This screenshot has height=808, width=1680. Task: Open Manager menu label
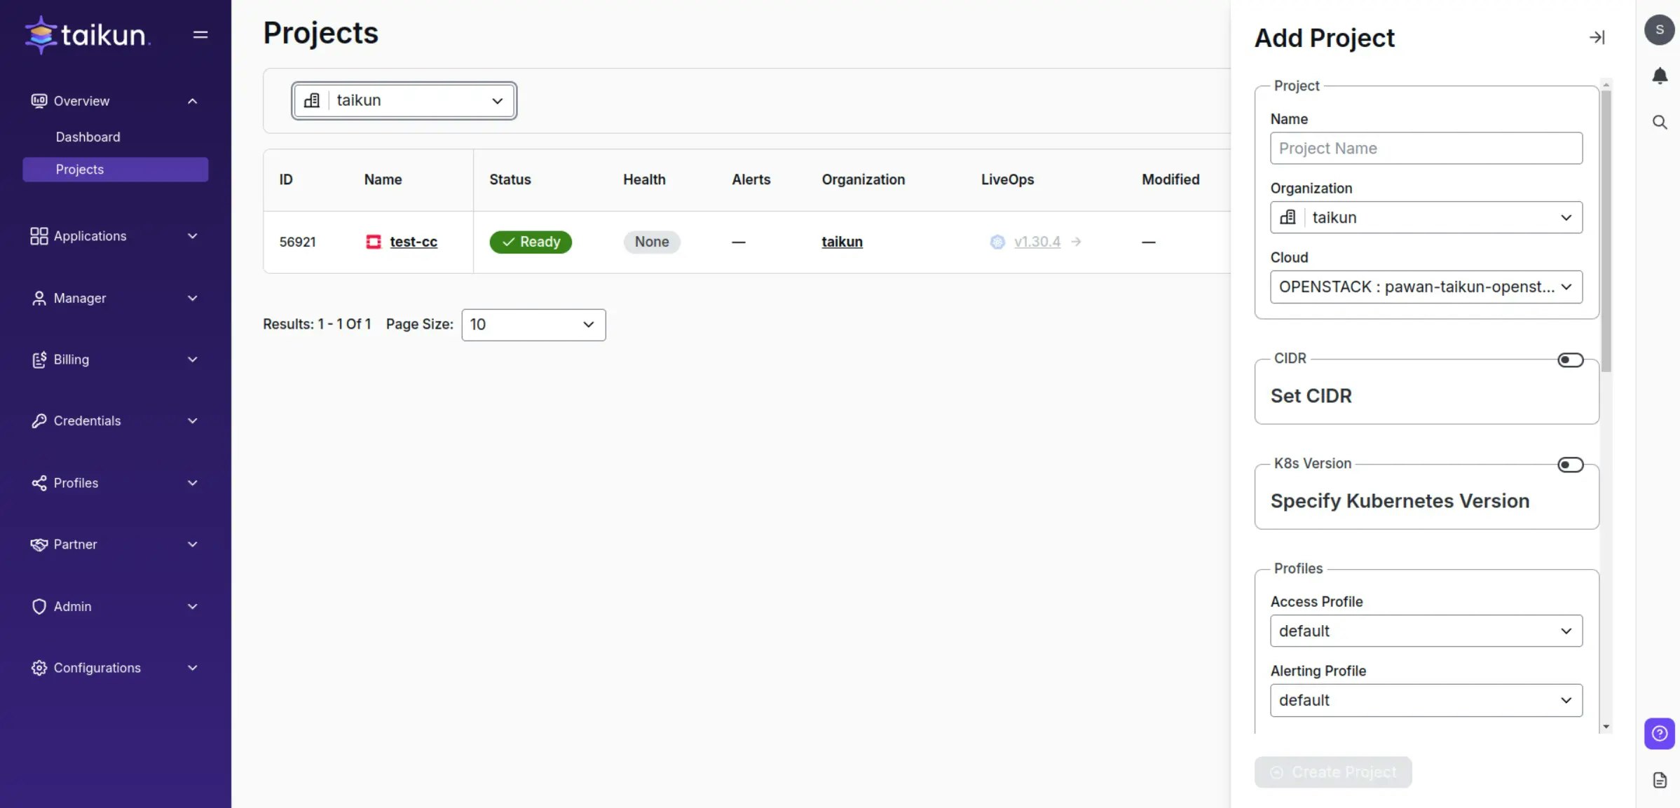[80, 298]
